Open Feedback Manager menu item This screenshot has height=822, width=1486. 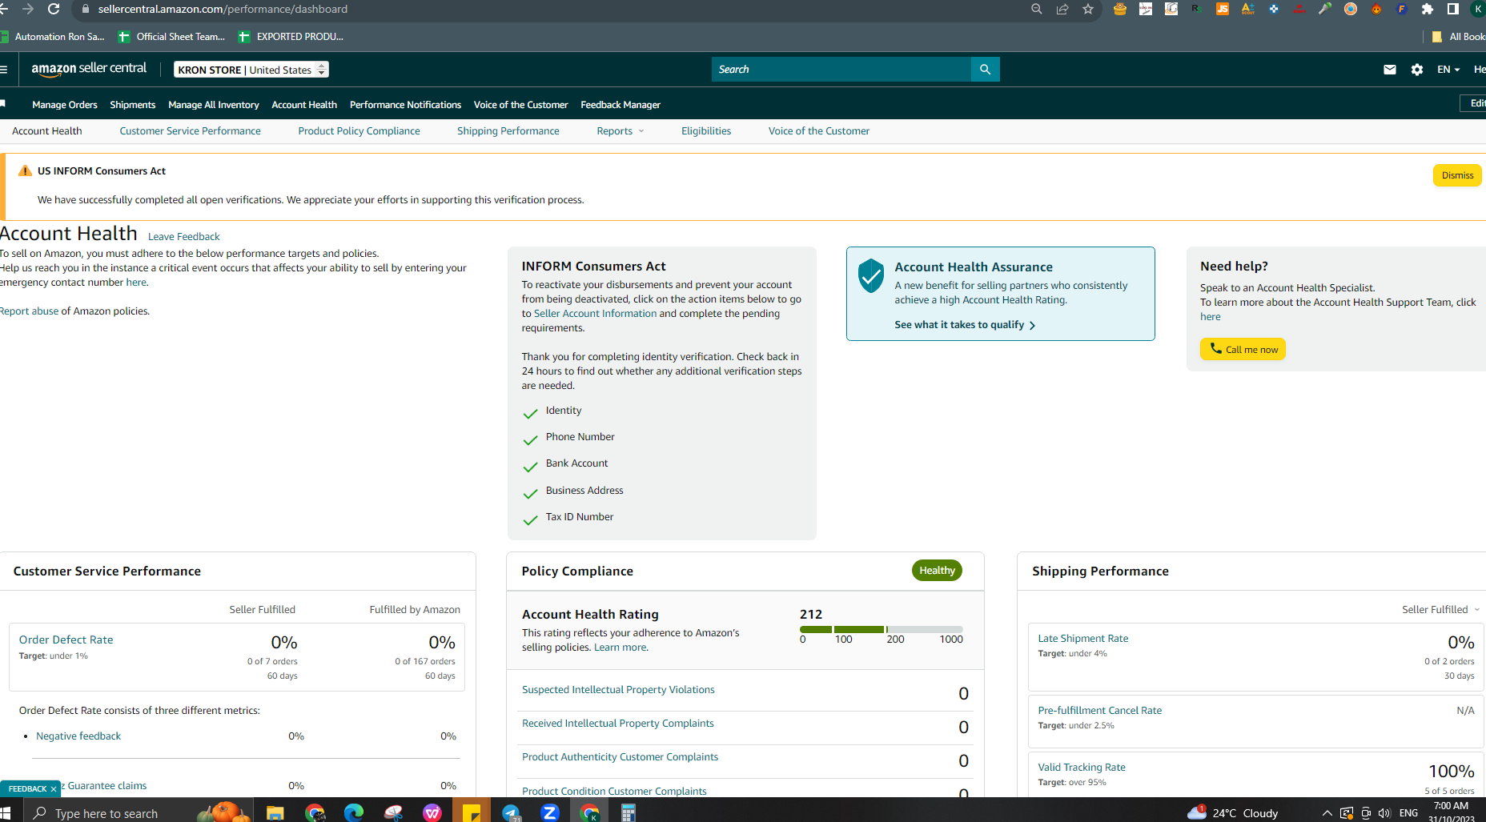coord(621,105)
